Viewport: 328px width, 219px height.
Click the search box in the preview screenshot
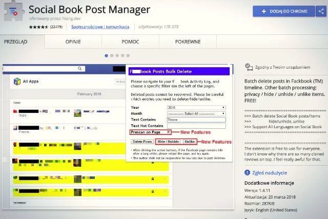(44, 68)
